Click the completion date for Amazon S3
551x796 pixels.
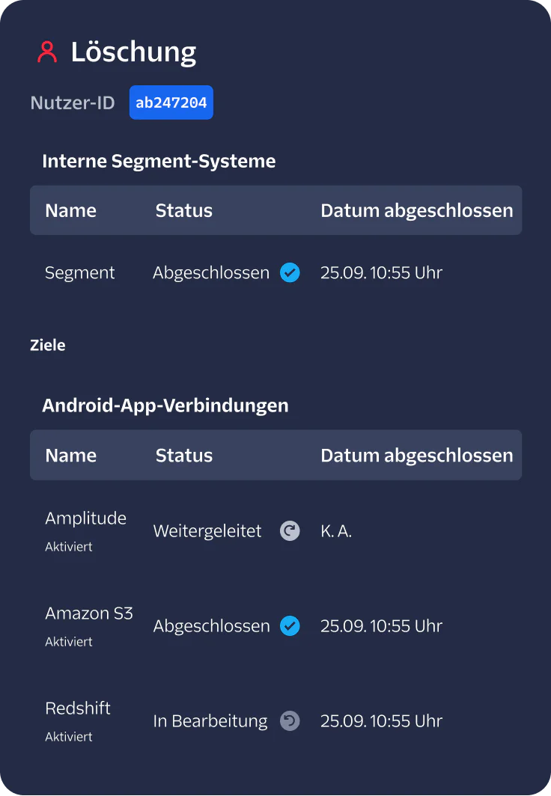[x=381, y=625]
